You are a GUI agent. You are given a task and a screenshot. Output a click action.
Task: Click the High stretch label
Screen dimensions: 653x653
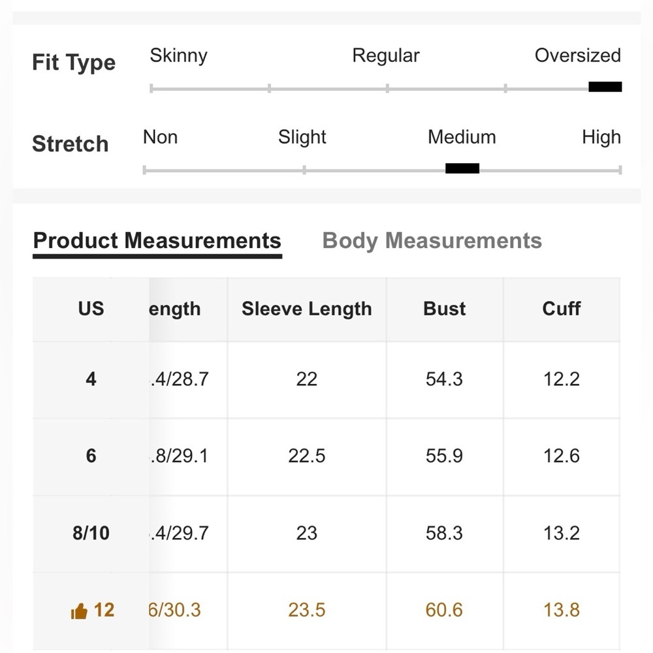click(601, 137)
